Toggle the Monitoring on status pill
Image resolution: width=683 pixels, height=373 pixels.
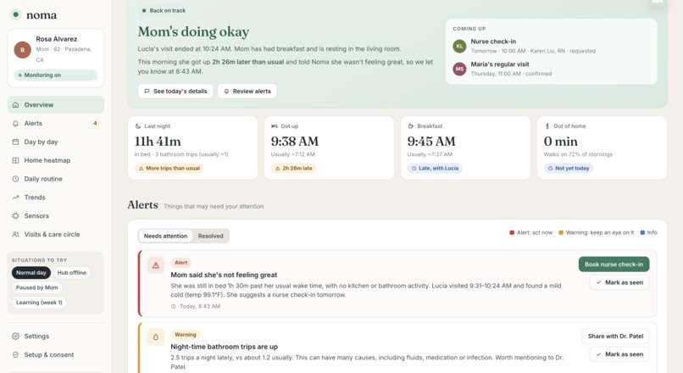tap(56, 75)
